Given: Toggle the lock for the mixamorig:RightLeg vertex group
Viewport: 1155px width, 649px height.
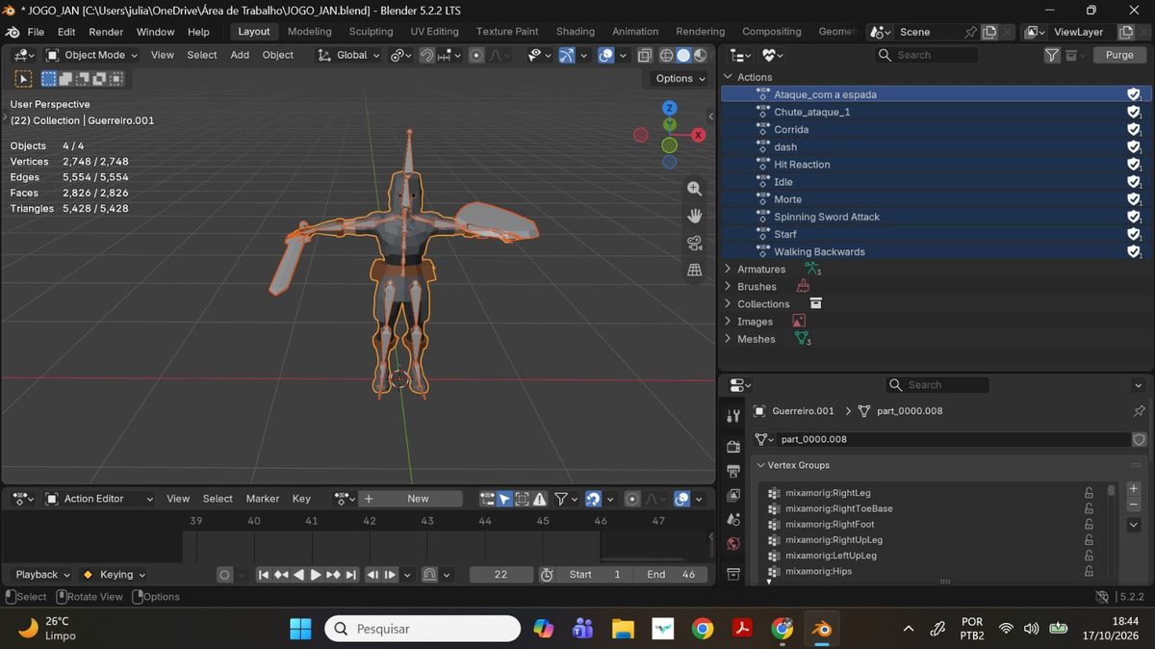Looking at the screenshot, I should point(1089,493).
